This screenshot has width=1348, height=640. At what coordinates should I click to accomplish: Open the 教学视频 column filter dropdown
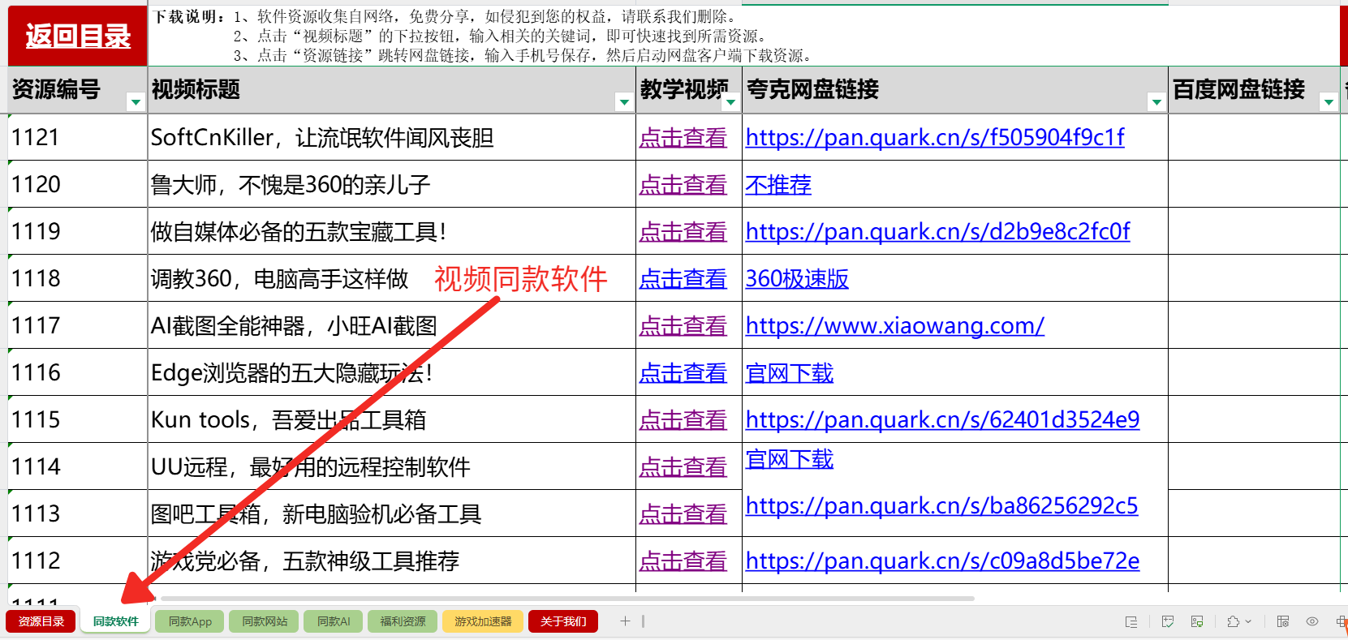tap(730, 101)
